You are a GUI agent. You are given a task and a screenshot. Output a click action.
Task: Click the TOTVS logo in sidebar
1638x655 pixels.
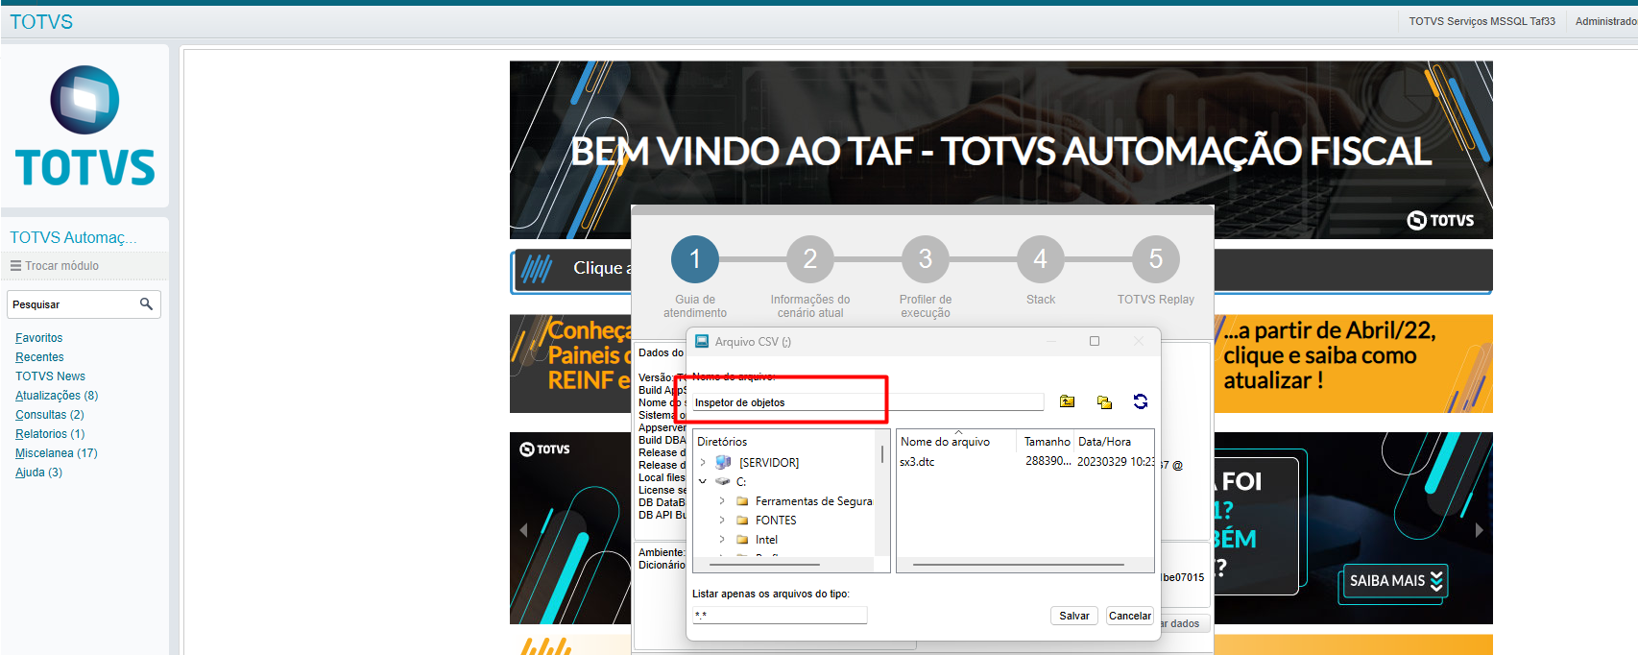[84, 126]
